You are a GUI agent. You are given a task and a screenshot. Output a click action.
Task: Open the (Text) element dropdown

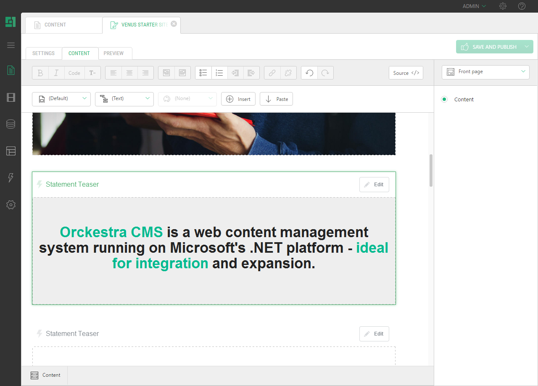pos(124,99)
